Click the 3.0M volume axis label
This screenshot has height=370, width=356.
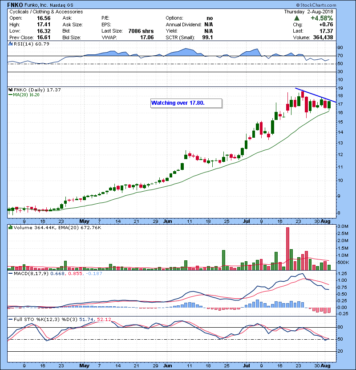click(343, 226)
